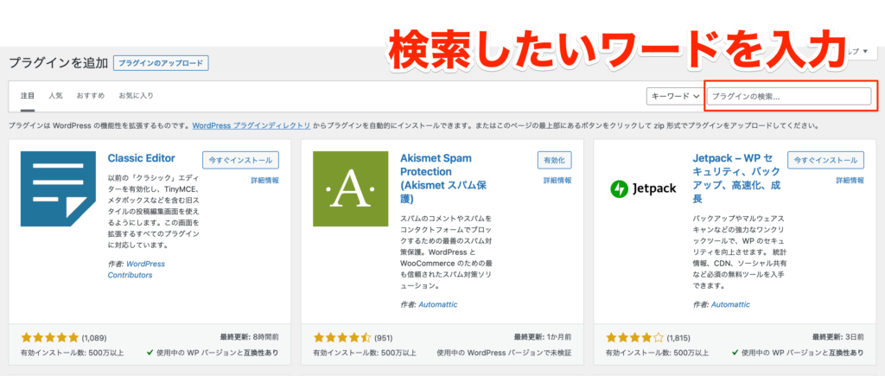This screenshot has height=376, width=885.
Task: Open the お気に入り tab
Action: pyautogui.click(x=136, y=95)
